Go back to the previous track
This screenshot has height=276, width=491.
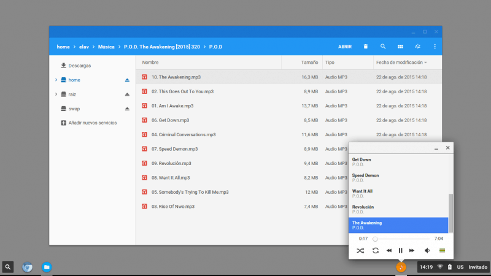pyautogui.click(x=389, y=250)
